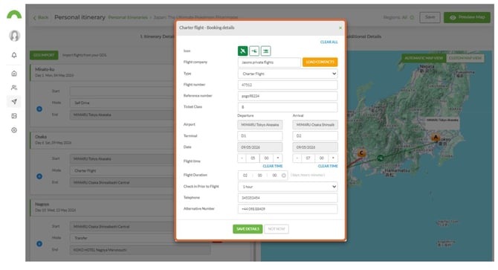Click the Departure Airport field
Viewport: 498px width, 270px height.
(260, 125)
